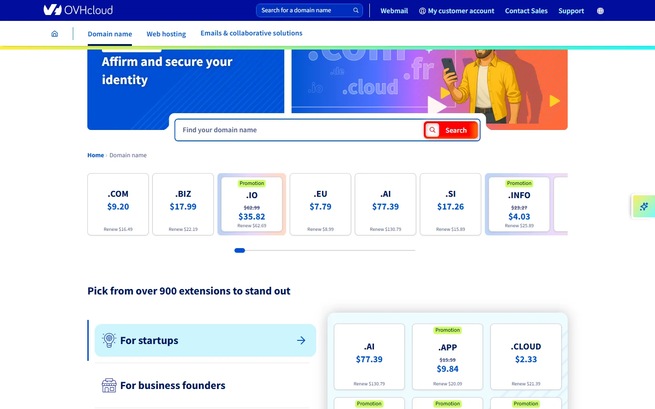The height and width of the screenshot is (409, 655).
Task: Select the .AI card renewing at $130.79 in carousel
Action: coord(386,204)
